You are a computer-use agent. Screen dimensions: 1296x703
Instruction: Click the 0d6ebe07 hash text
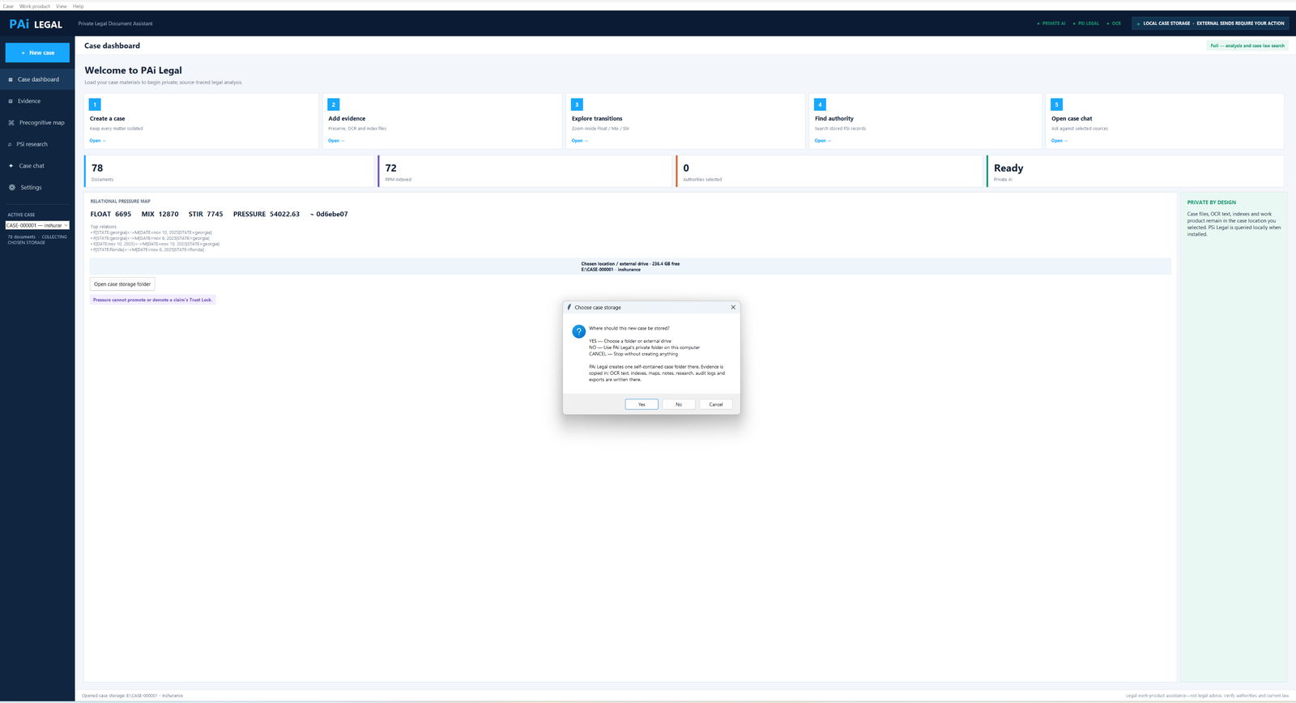point(329,214)
